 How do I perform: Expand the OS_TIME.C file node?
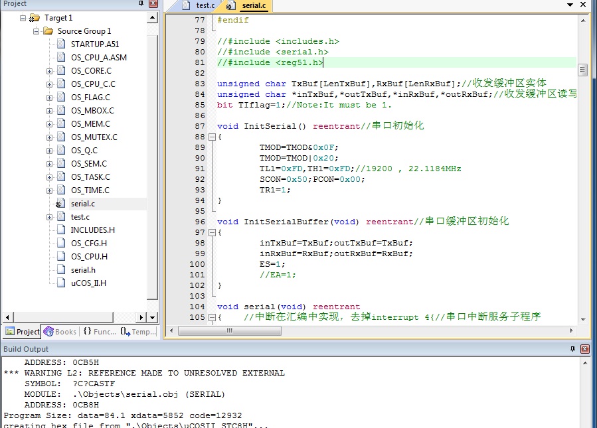coord(50,190)
